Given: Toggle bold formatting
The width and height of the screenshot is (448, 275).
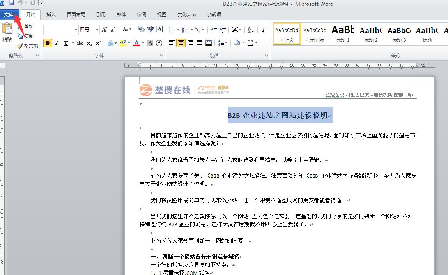Looking at the screenshot, I should [x=48, y=43].
